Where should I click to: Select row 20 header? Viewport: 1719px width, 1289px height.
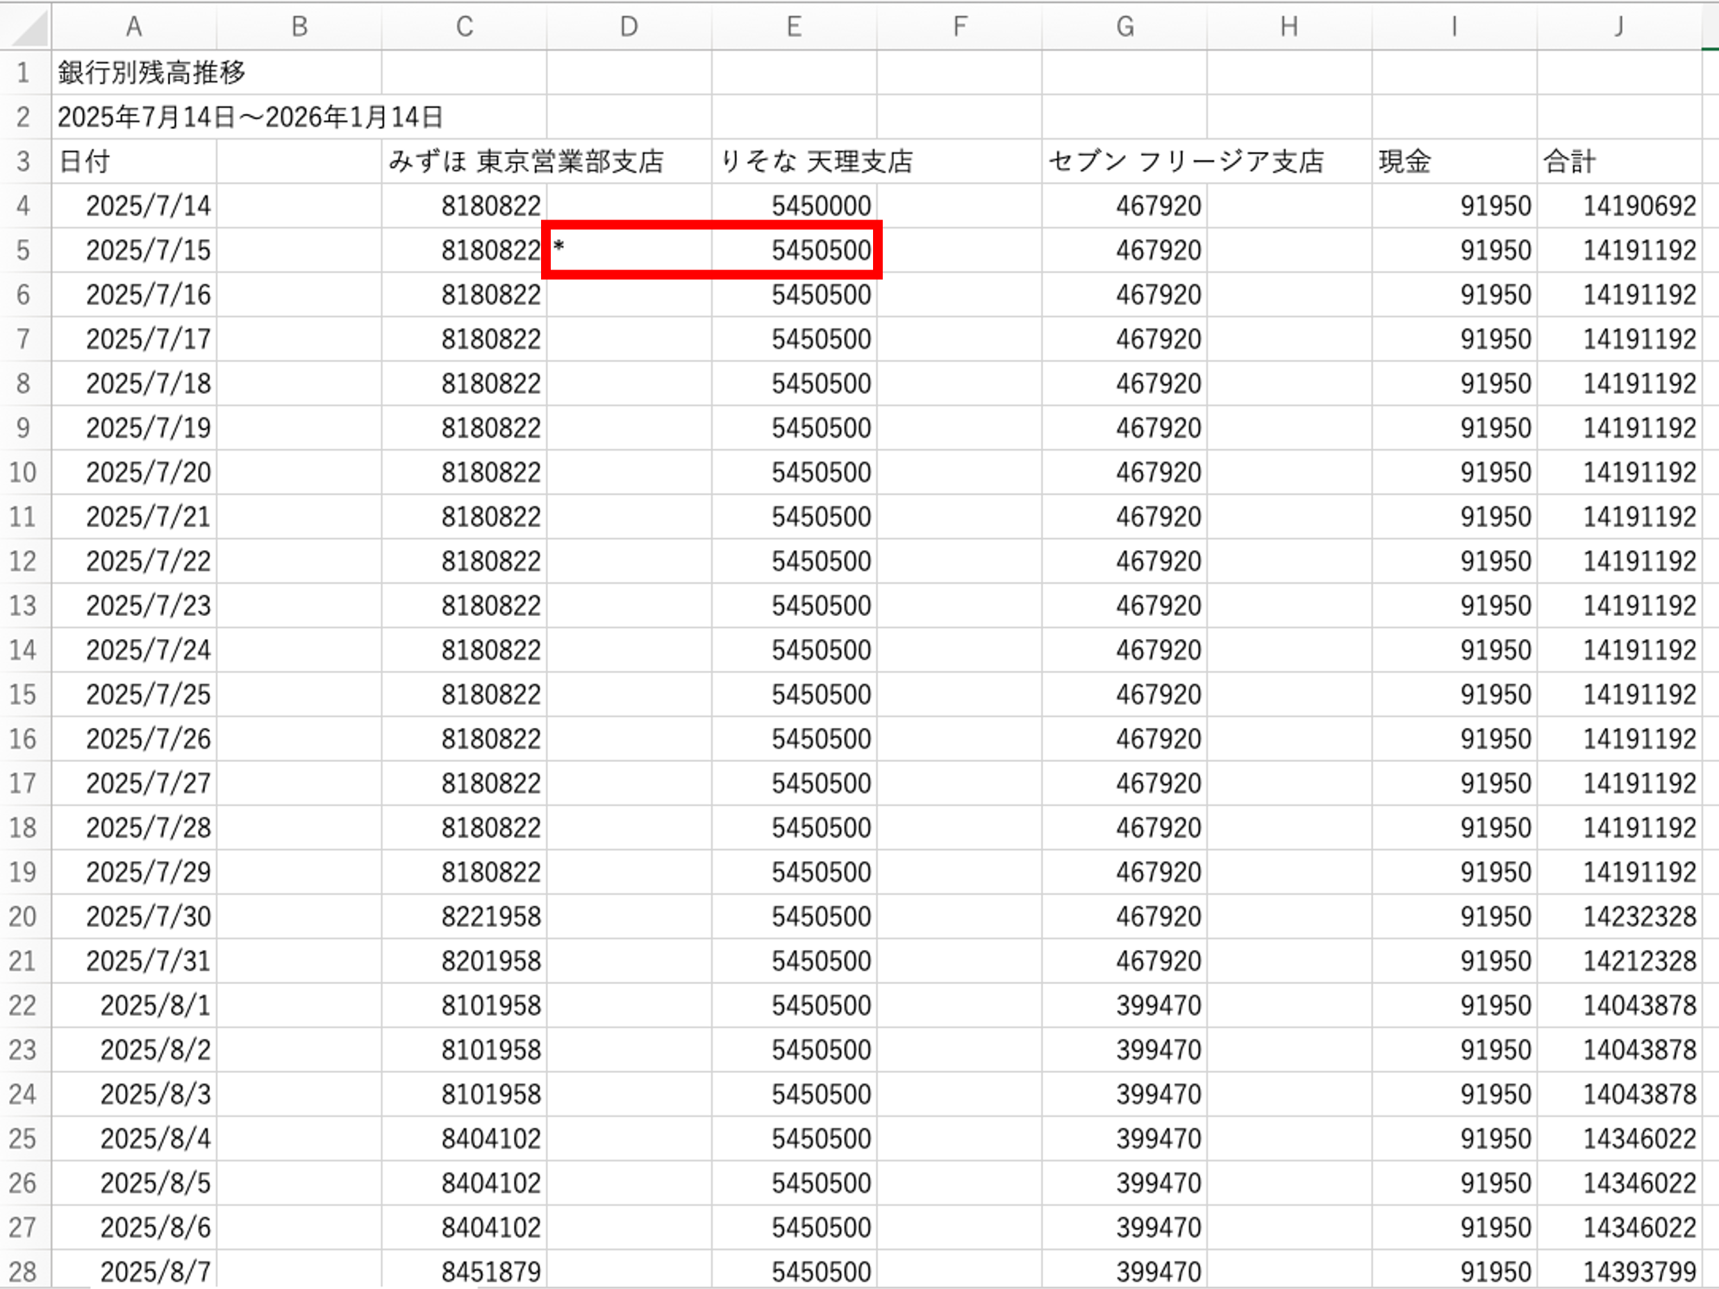24,917
